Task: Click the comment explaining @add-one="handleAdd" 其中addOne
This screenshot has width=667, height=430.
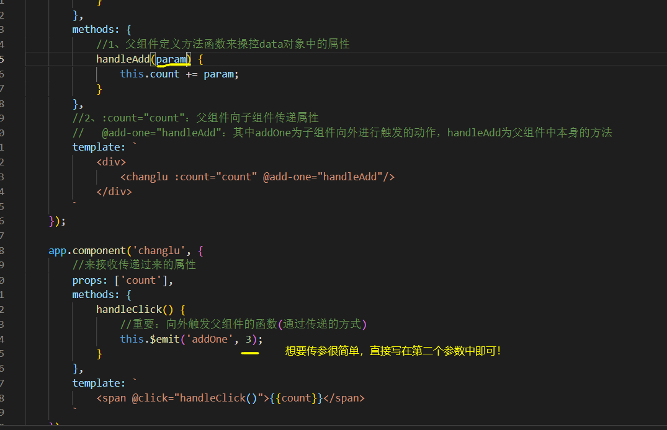Action: click(x=342, y=133)
